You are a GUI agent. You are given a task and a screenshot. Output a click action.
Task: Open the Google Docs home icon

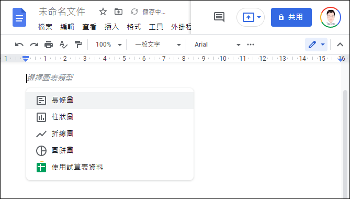click(x=19, y=17)
